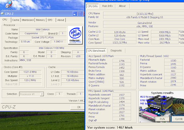Screen dimensions: 184x130
Task: Click the MMX, SSE instructions field
Action: (51, 60)
